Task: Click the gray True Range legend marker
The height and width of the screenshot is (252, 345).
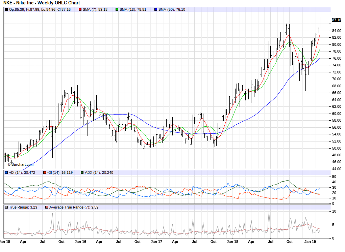Action: point(6,207)
